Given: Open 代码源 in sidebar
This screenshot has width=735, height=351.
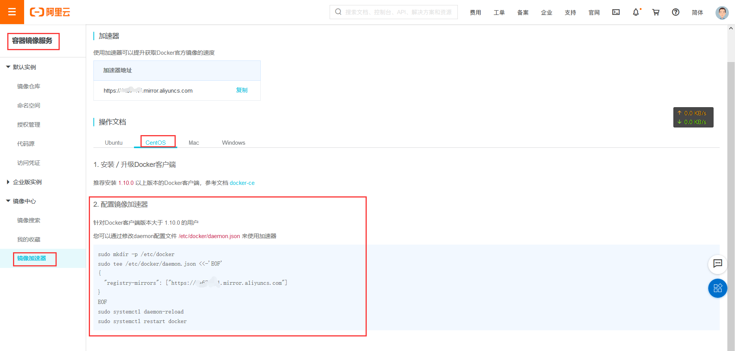Looking at the screenshot, I should click(26, 144).
